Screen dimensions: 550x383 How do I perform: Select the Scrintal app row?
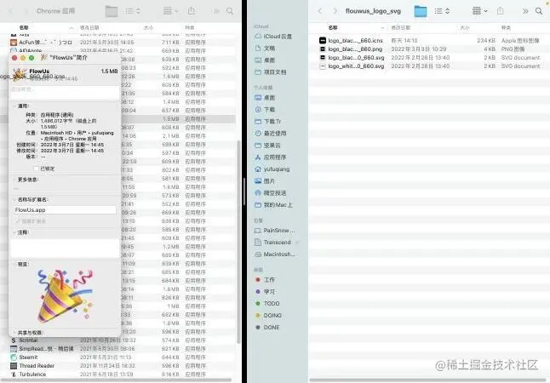(118, 340)
